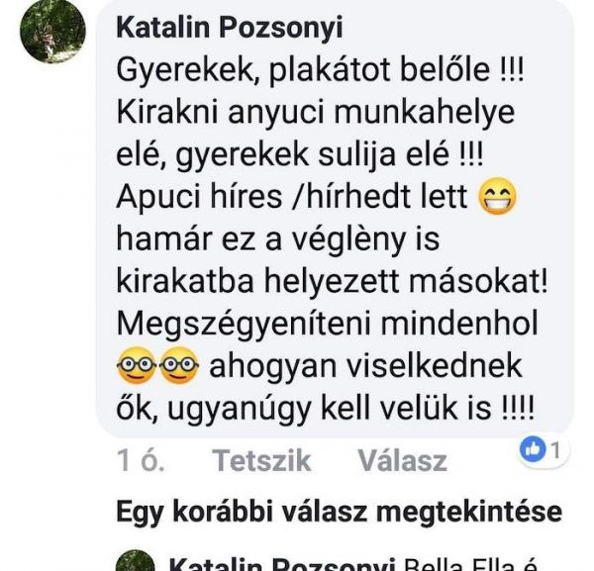Reply to the comment via 'Válasz'

click(403, 460)
